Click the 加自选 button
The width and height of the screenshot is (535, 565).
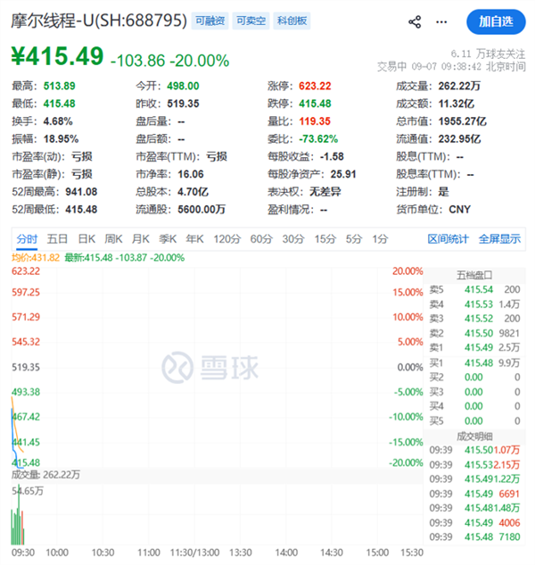[496, 21]
